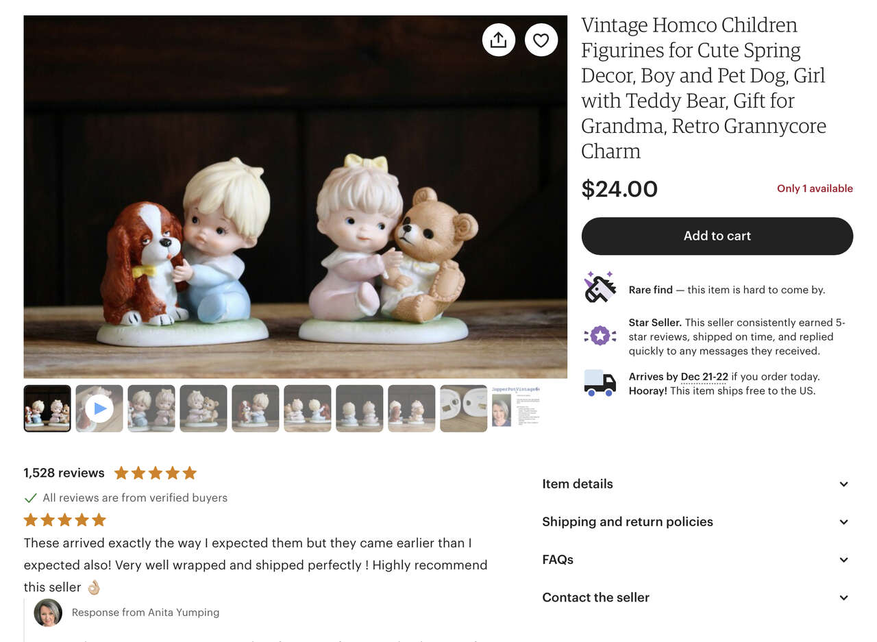
Task: Favorite the item with the heart icon
Action: (x=541, y=40)
